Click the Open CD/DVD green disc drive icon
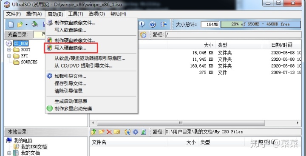 (x=35, y=24)
